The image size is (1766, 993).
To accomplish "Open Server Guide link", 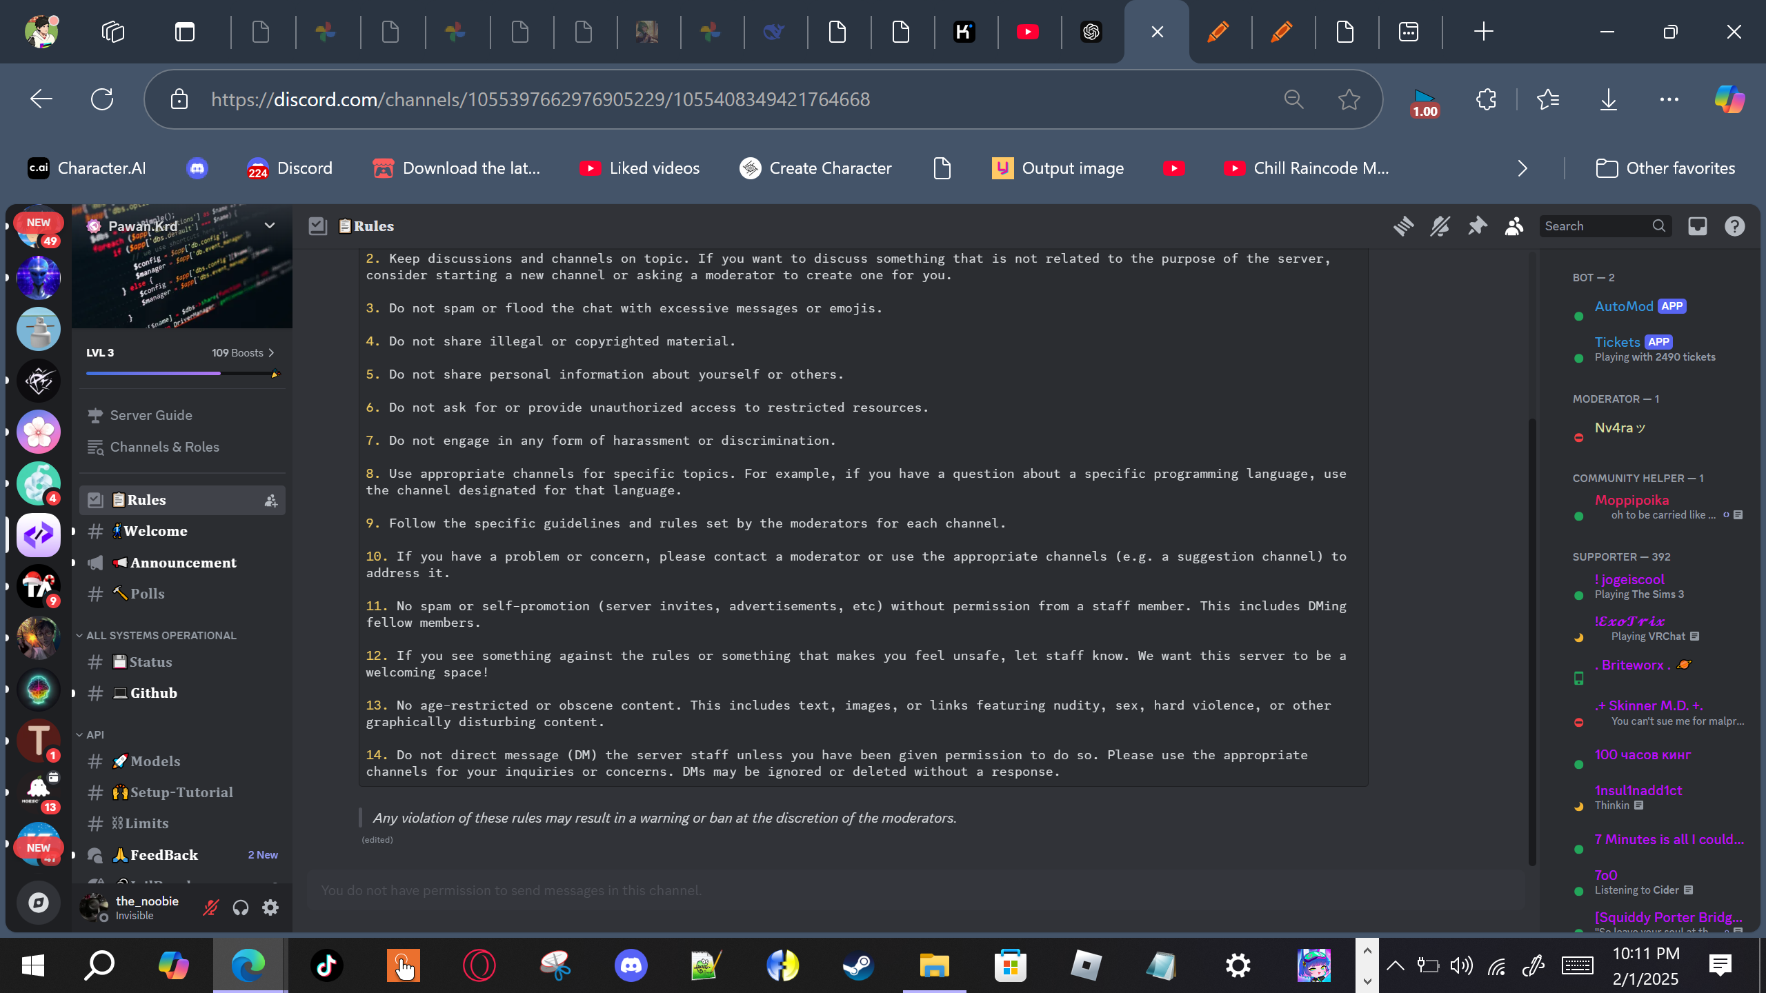I will coord(151,415).
